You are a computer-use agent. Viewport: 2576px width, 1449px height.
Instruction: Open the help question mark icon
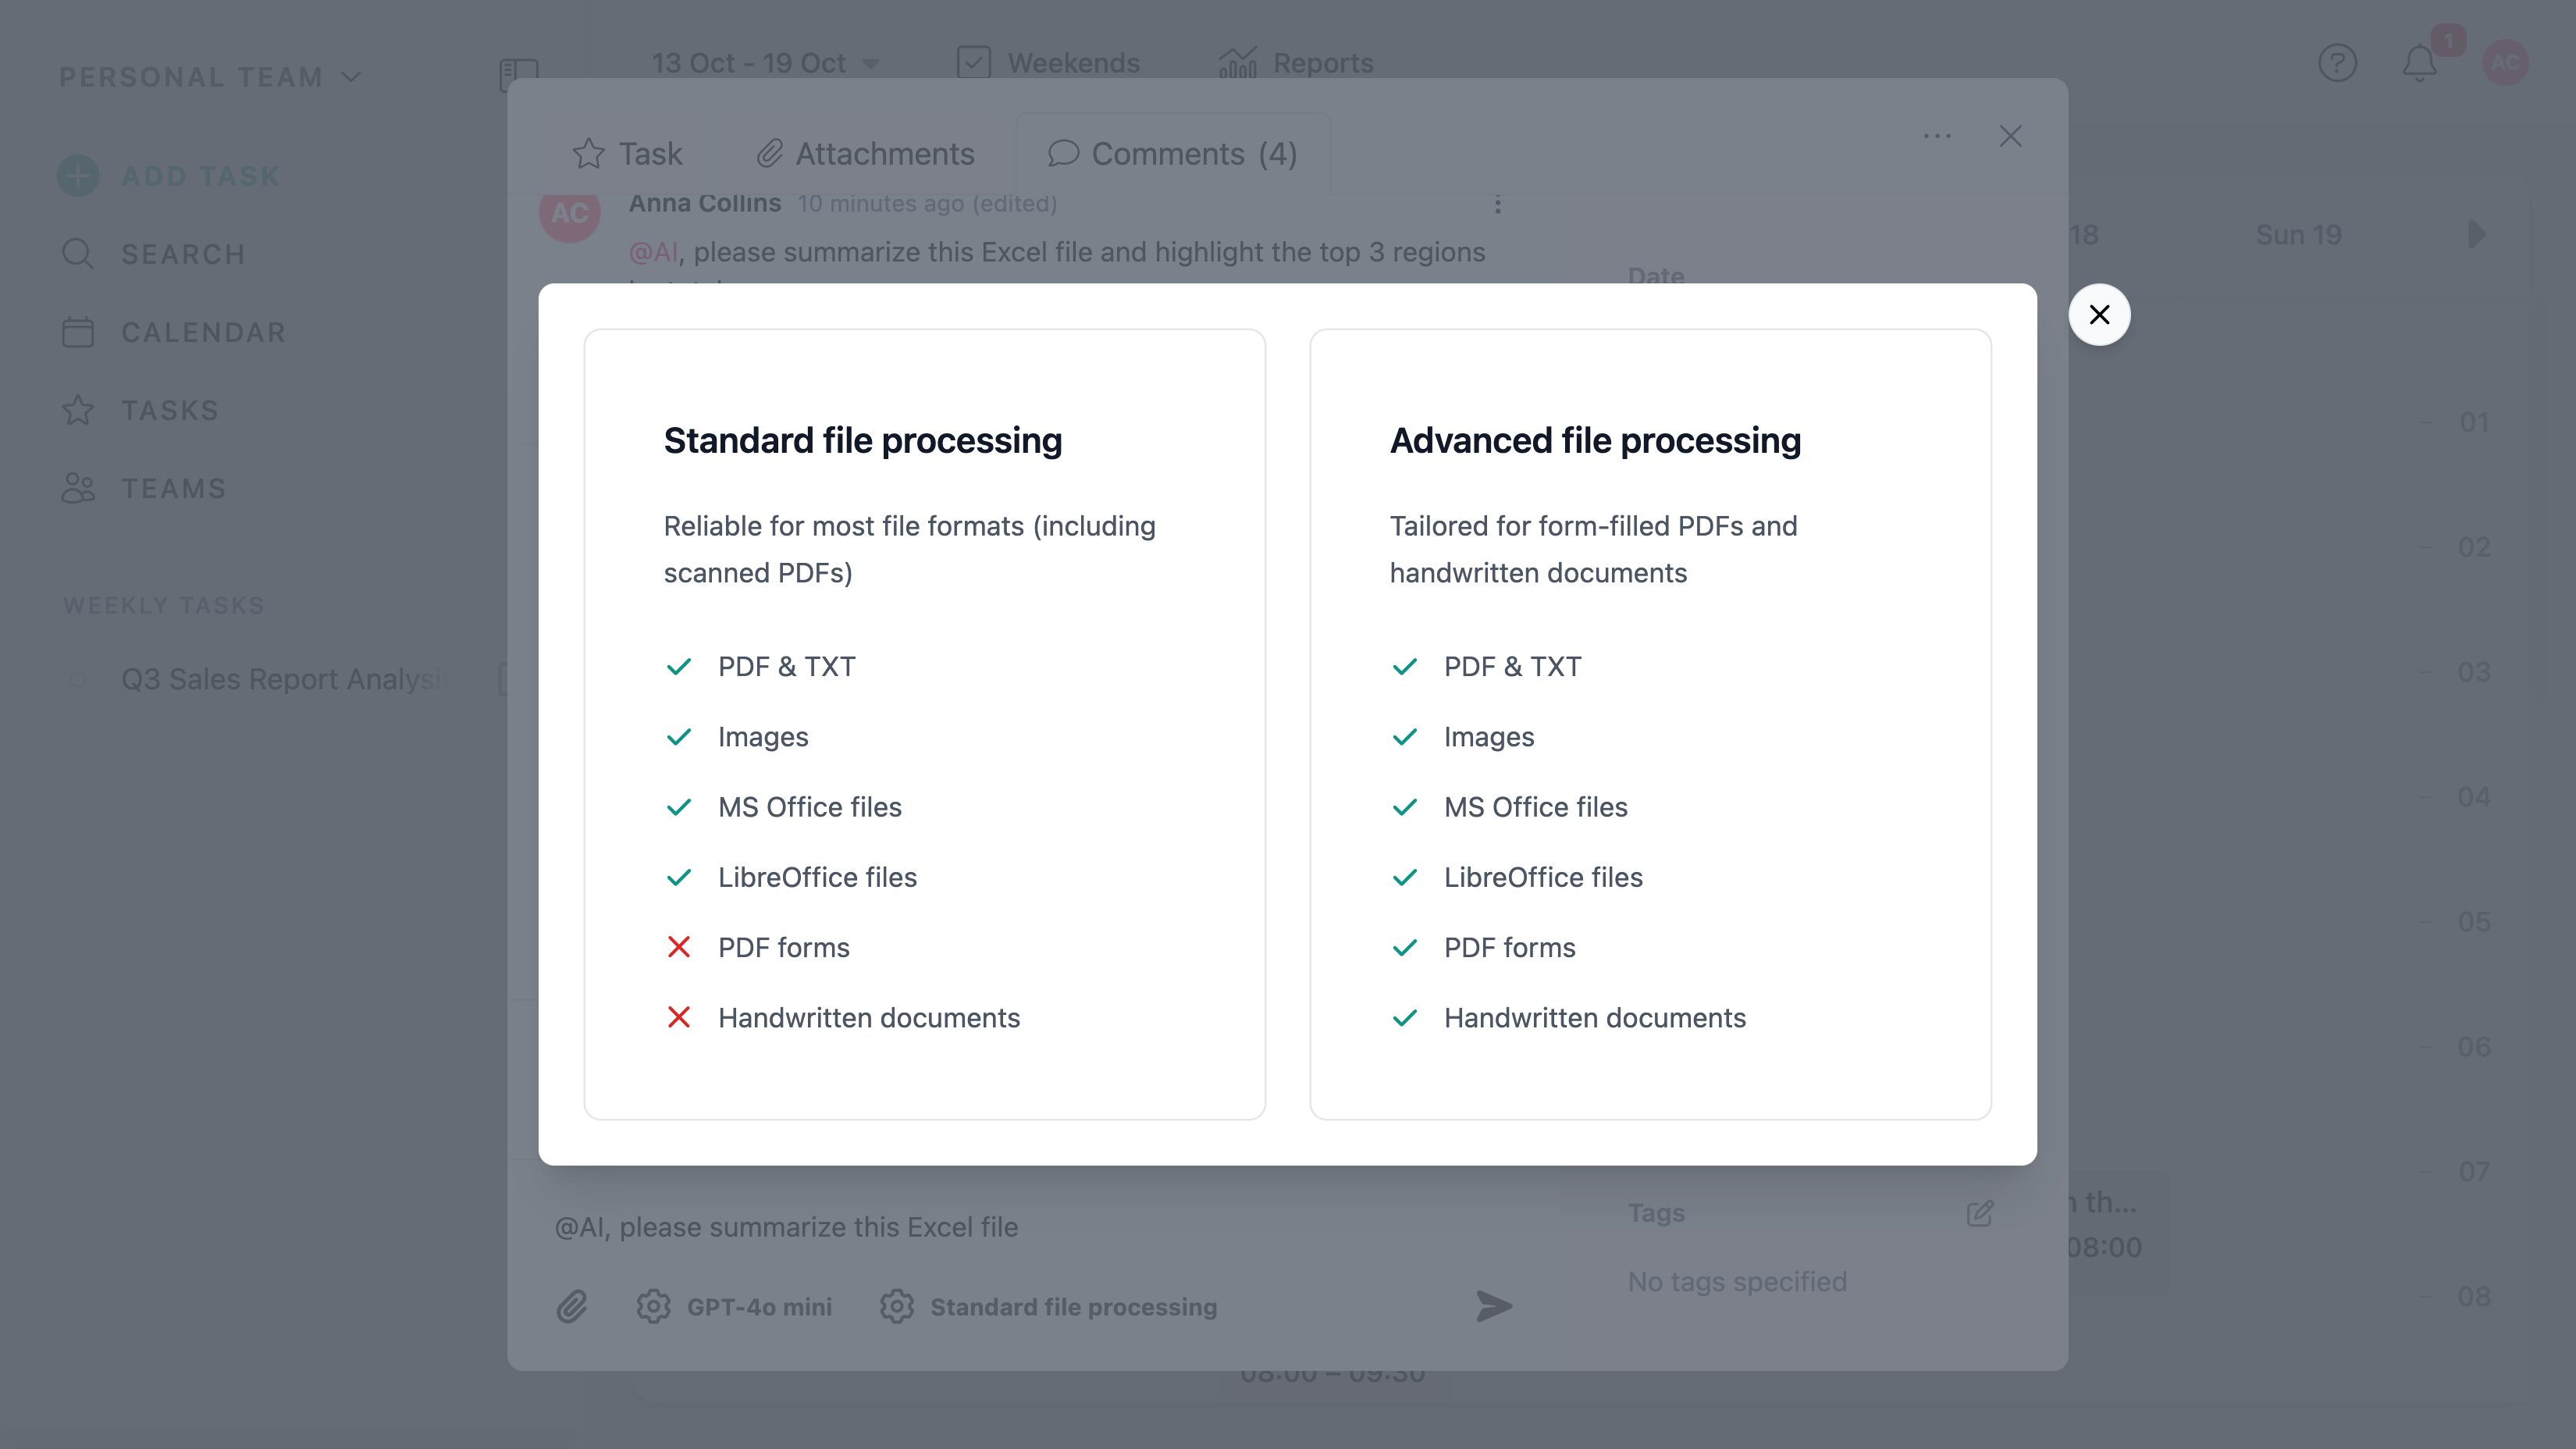[x=2337, y=64]
